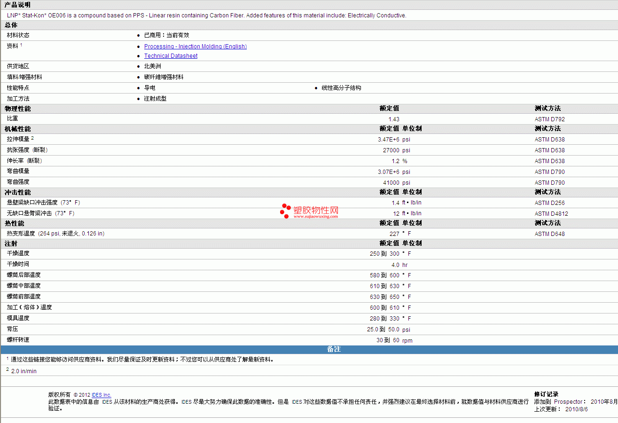Click the 加工 (熔体) 温度 row label
The height and width of the screenshot is (423, 618).
(x=29, y=307)
